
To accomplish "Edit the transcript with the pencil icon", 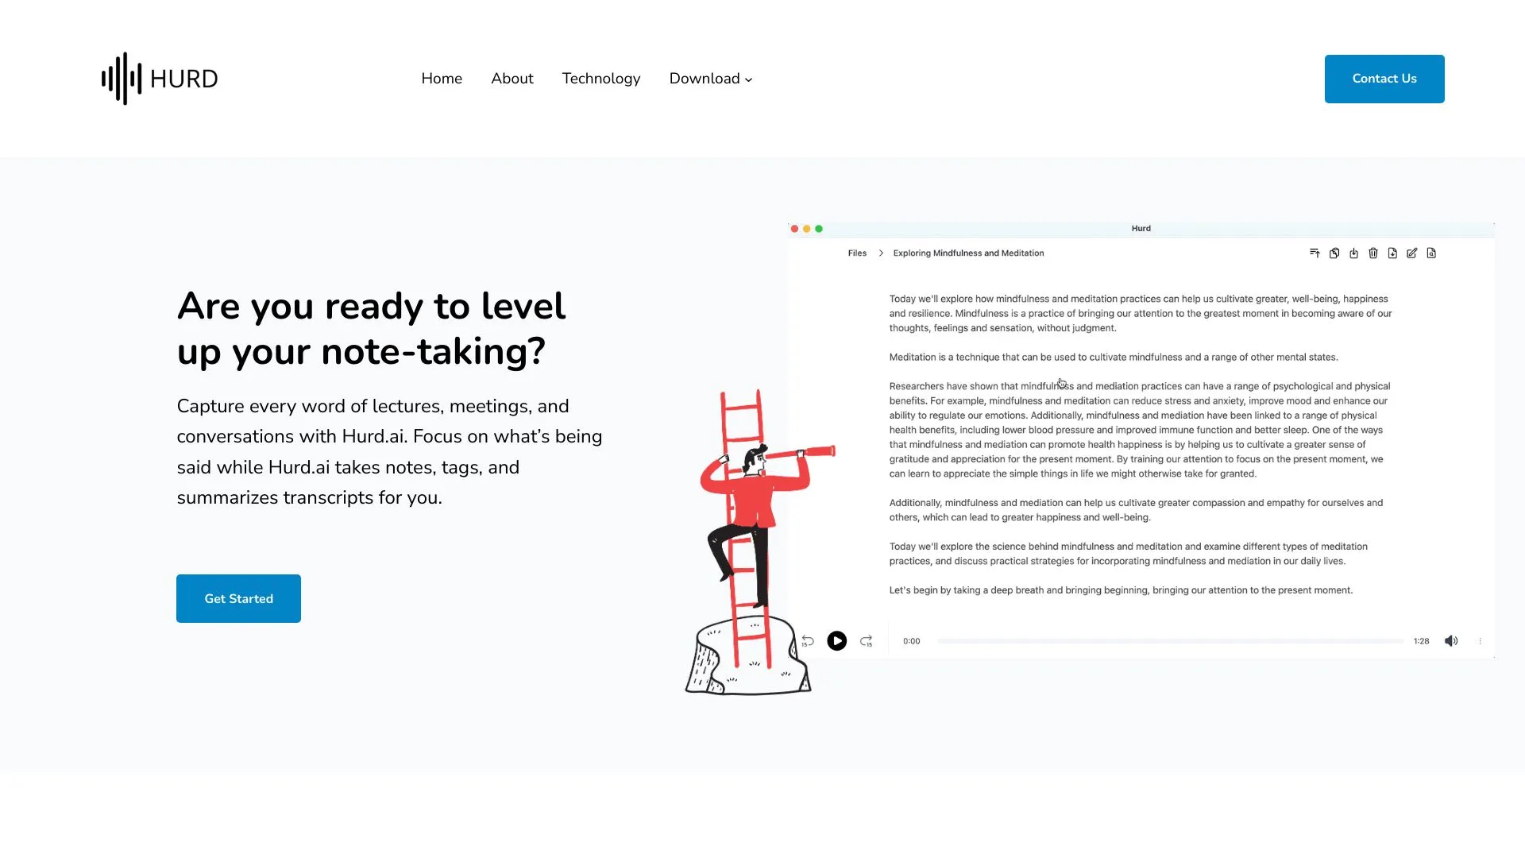I will click(x=1411, y=253).
